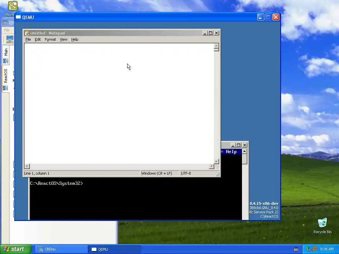Close the command prompt window
This screenshot has width=339, height=254.
coord(245,145)
